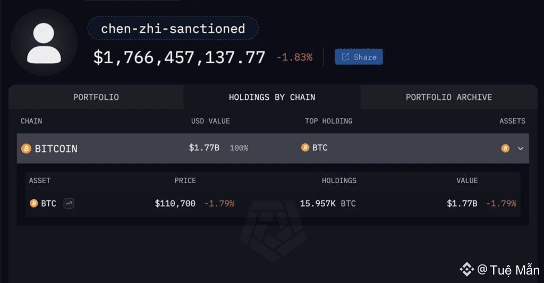Open the BTC price chart icon
Image resolution: width=544 pixels, height=283 pixels.
tap(69, 203)
